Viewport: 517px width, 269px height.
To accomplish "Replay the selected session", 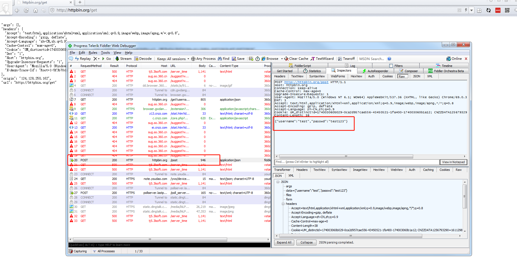I will point(83,59).
